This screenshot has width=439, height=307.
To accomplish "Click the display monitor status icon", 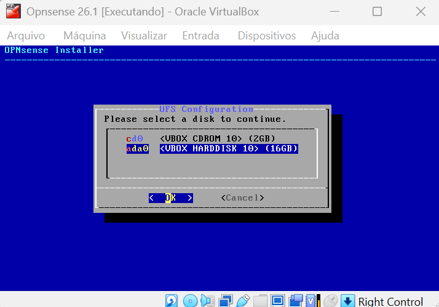I will pyautogui.click(x=278, y=301).
